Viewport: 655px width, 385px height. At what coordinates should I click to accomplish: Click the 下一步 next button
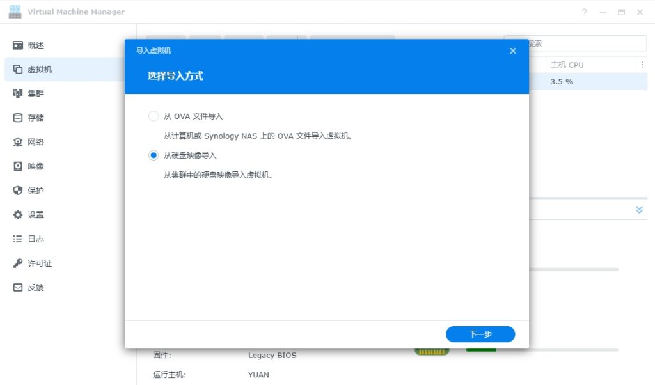coord(480,334)
